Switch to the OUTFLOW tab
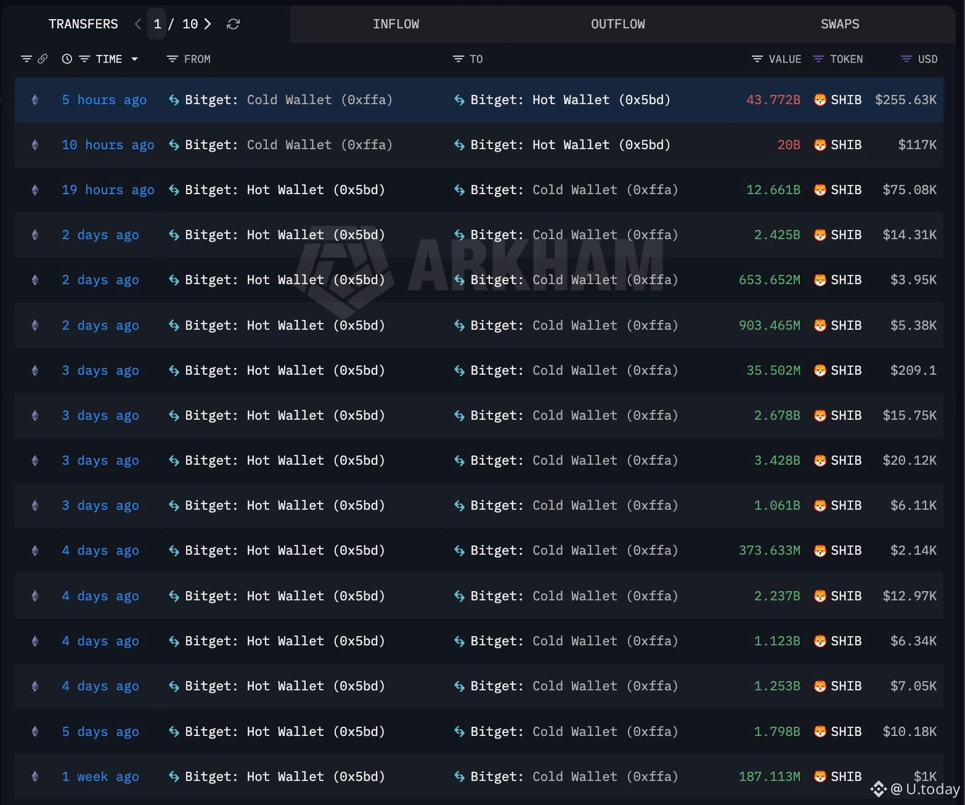The height and width of the screenshot is (805, 965). click(617, 24)
